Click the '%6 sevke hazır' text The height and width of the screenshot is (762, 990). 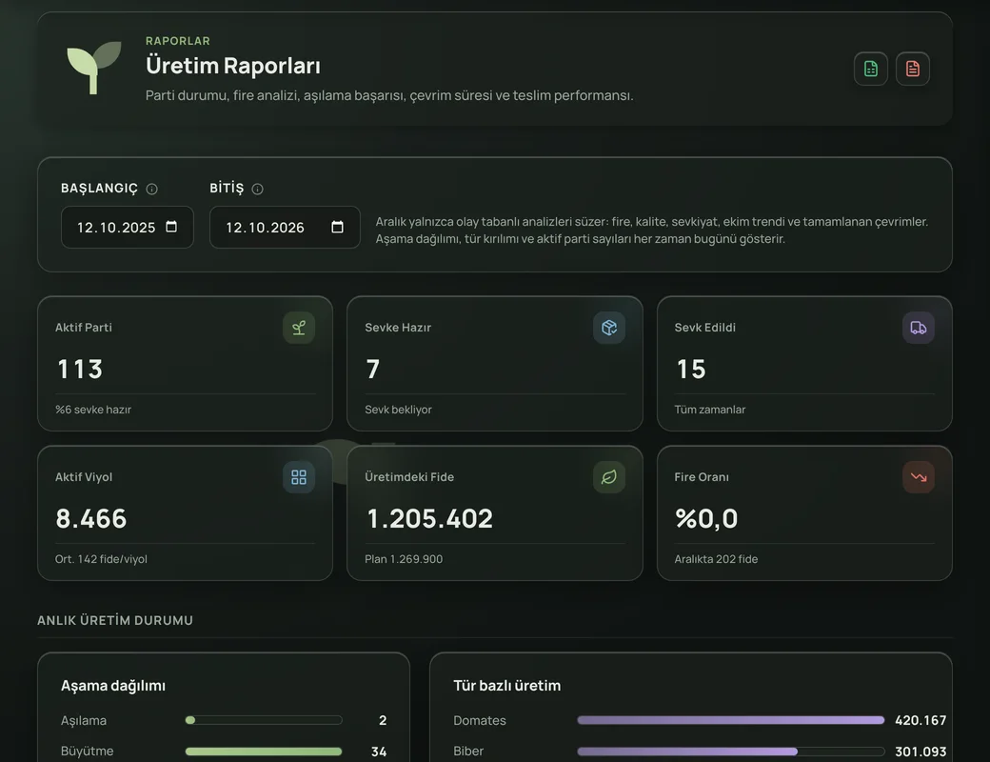[x=93, y=410]
